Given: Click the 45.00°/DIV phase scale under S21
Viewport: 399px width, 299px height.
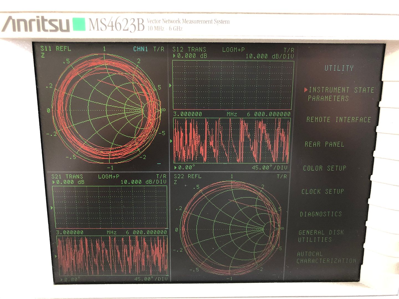Looking at the screenshot, I should coord(151,279).
